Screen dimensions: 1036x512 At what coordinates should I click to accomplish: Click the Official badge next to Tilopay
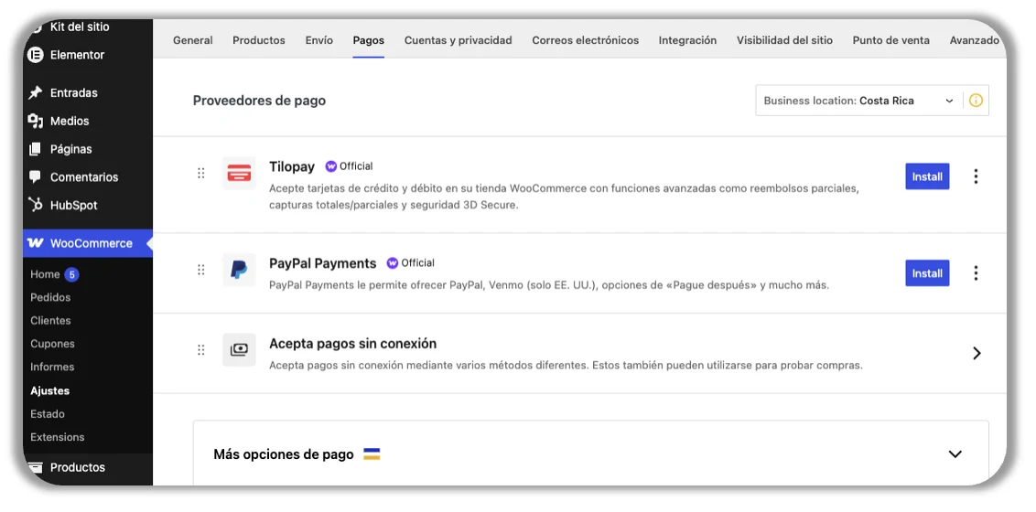pyautogui.click(x=350, y=166)
